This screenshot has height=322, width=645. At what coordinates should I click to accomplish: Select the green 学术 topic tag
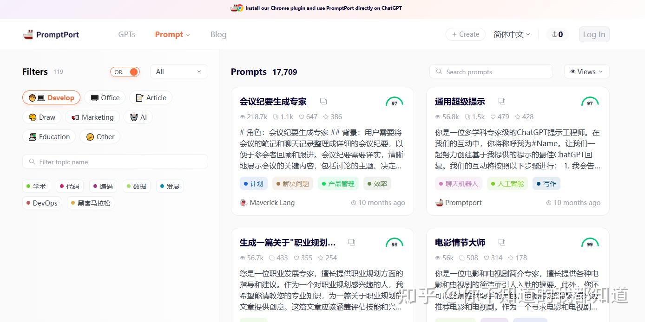tap(36, 187)
